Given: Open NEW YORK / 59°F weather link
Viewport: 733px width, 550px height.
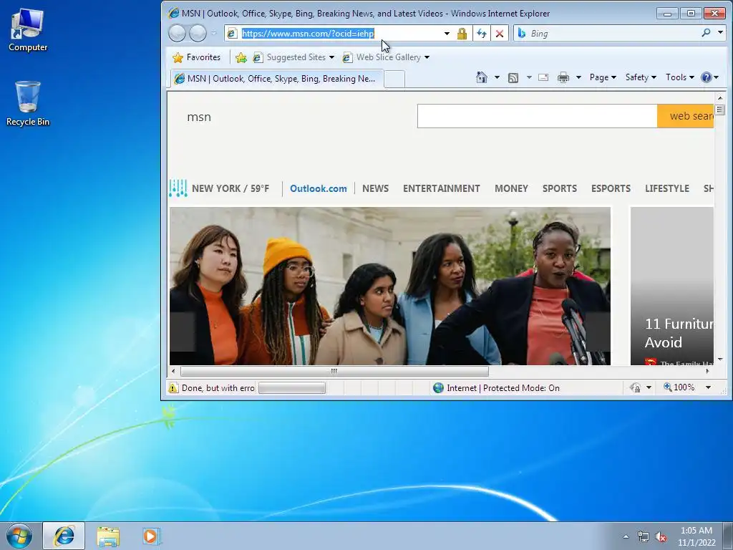Looking at the screenshot, I should [x=230, y=188].
